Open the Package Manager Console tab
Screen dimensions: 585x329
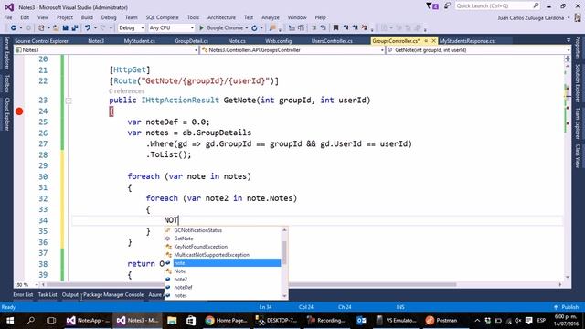pyautogui.click(x=113, y=294)
